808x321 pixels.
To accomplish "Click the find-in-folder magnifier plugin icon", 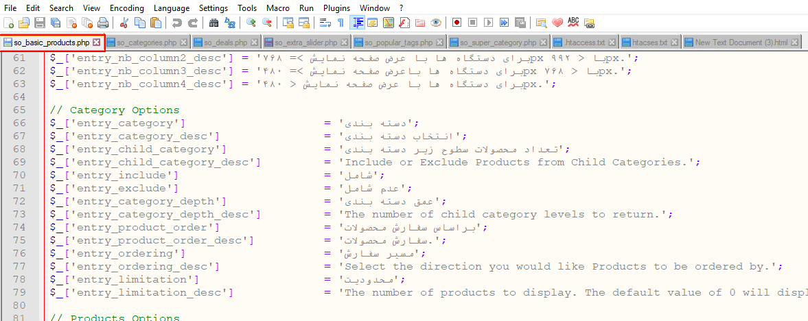I will point(541,23).
